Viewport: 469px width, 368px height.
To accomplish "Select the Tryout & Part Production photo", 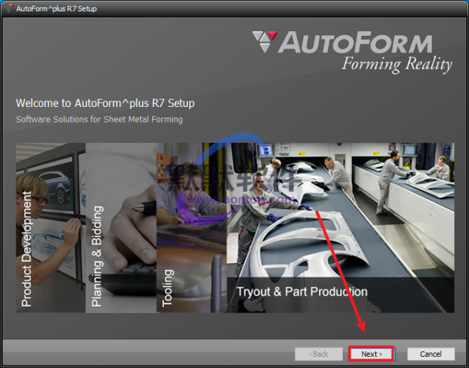I will pyautogui.click(x=352, y=211).
